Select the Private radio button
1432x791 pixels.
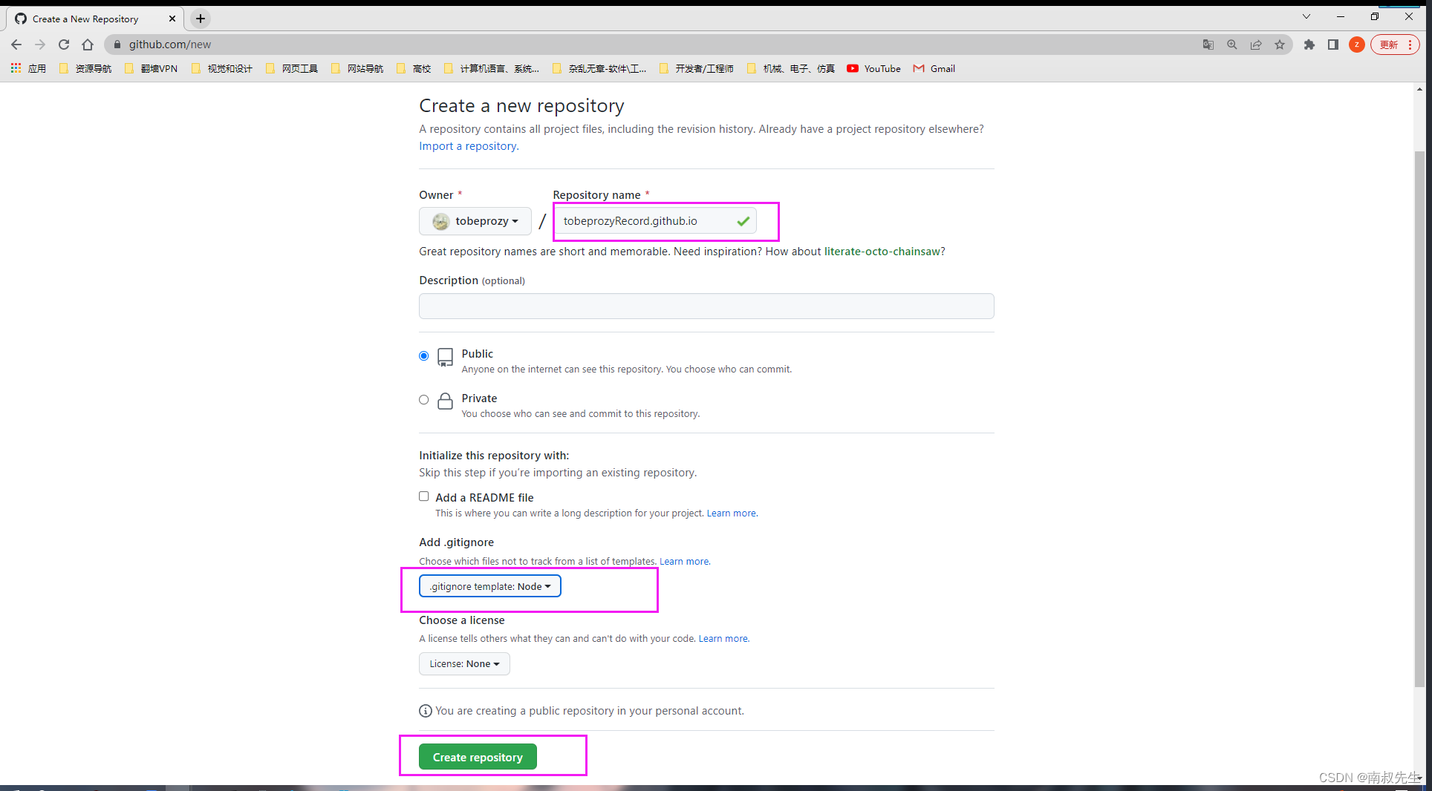(424, 400)
